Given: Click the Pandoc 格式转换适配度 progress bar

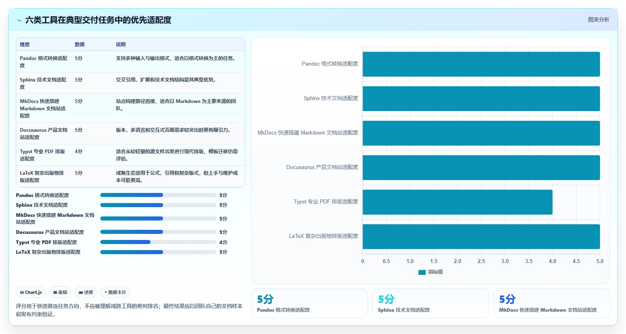Looking at the screenshot, I should 158,195.
